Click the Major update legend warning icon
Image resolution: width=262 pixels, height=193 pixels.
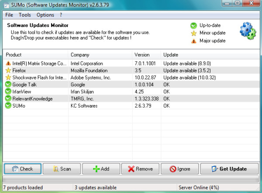pyautogui.click(x=193, y=41)
